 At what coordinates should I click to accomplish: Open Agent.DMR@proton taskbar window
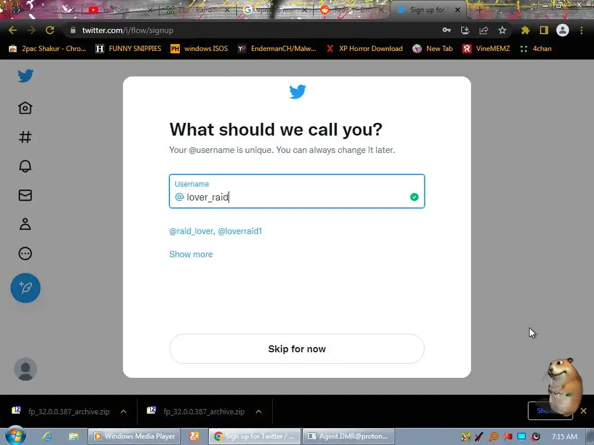(x=349, y=436)
